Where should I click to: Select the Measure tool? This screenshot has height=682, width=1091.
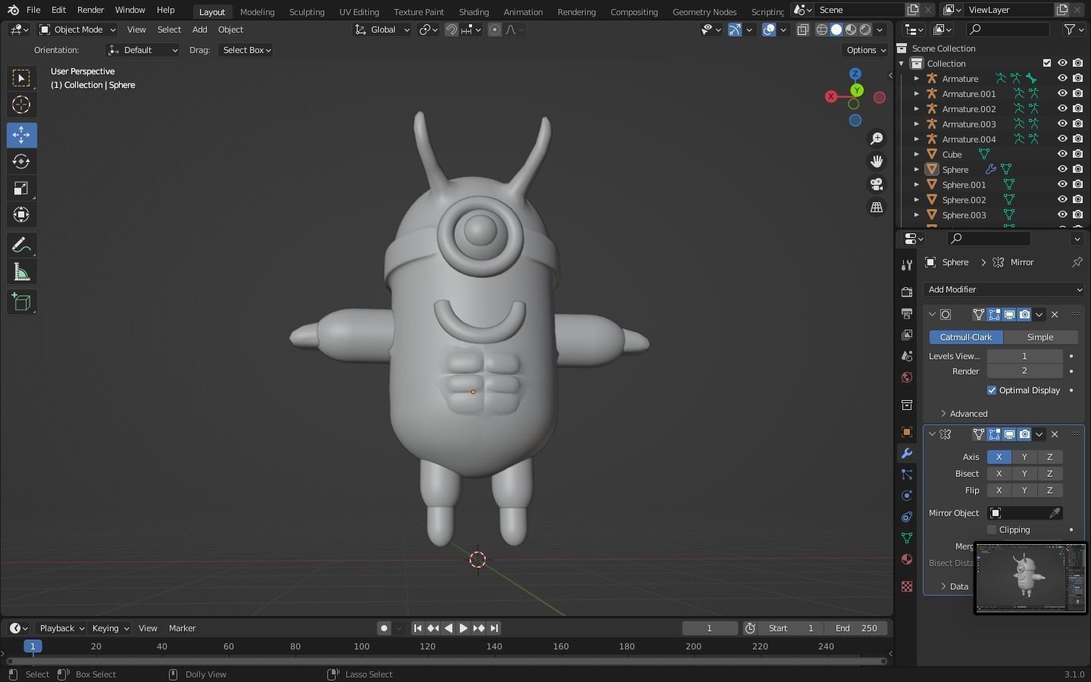click(21, 272)
